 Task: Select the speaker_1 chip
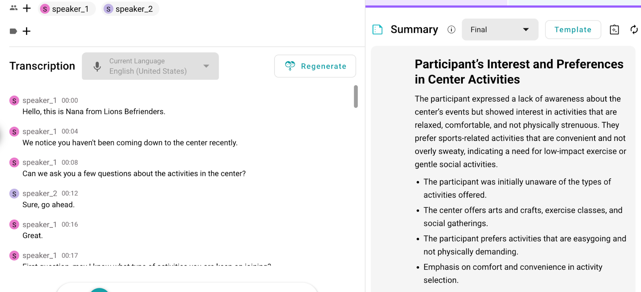tap(67, 9)
